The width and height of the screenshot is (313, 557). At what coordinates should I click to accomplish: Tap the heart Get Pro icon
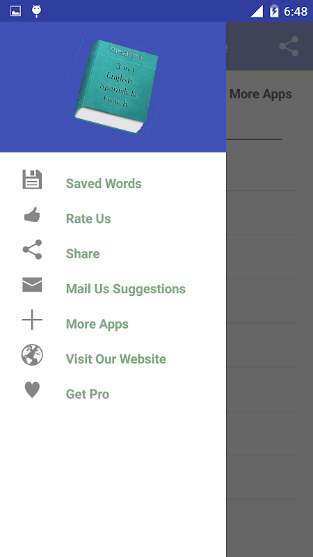[32, 390]
